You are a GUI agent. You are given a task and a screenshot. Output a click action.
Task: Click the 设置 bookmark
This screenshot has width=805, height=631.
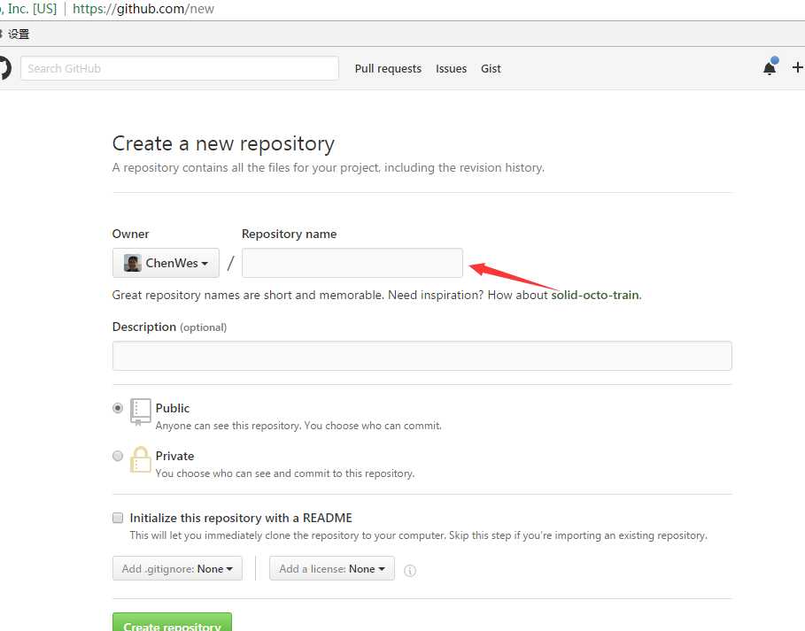click(19, 35)
